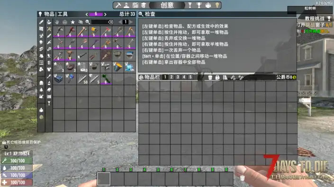
Task: Select the shapes blocks category icon
Action: click(41, 69)
